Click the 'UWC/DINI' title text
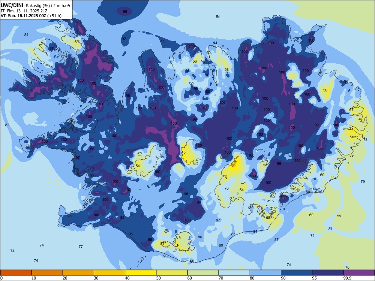The height and width of the screenshot is (281, 375). pos(12,6)
